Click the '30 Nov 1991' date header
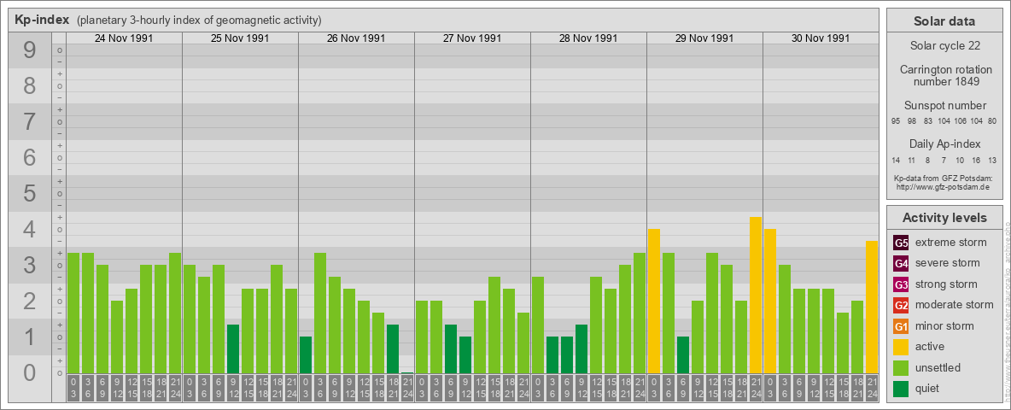 click(820, 38)
